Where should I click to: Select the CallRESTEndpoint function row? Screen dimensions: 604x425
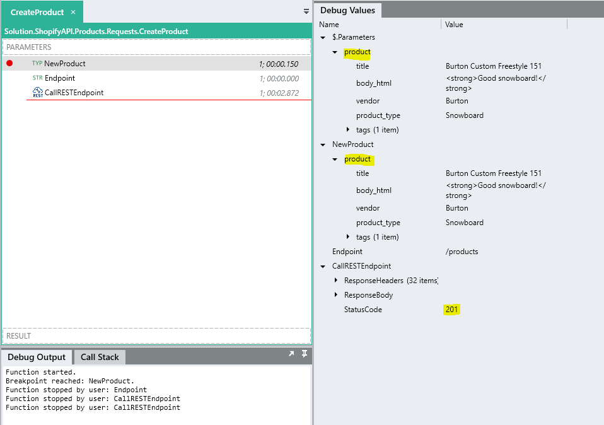tap(157, 93)
